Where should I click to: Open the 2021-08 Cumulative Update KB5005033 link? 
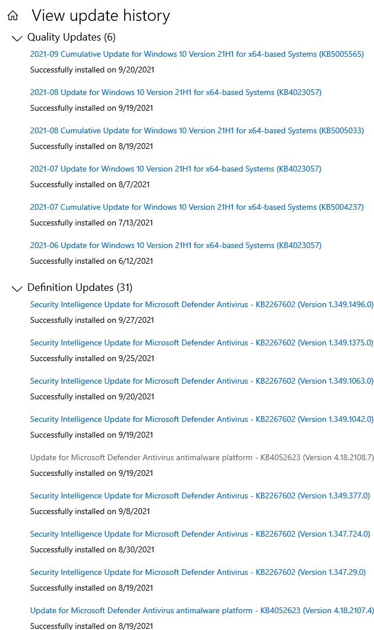[x=197, y=131]
